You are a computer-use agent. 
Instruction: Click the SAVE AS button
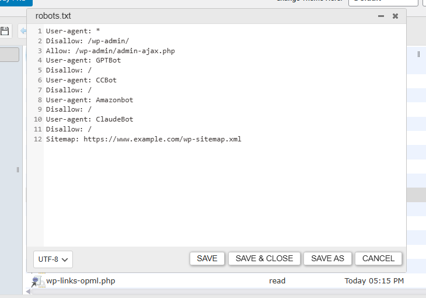coord(327,258)
